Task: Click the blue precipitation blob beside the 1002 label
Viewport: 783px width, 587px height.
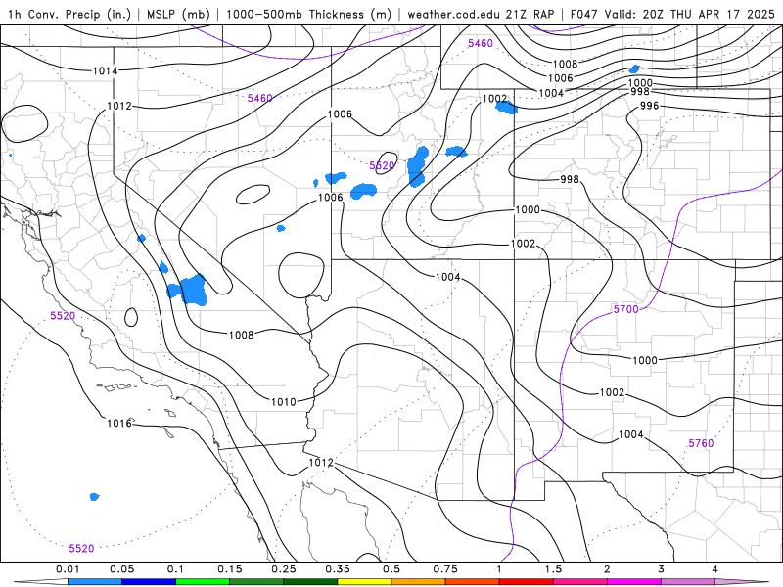Action: [x=506, y=107]
